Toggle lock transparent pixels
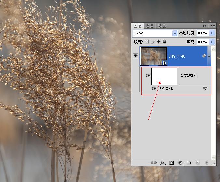This screenshot has width=220, height=182. [147, 42]
